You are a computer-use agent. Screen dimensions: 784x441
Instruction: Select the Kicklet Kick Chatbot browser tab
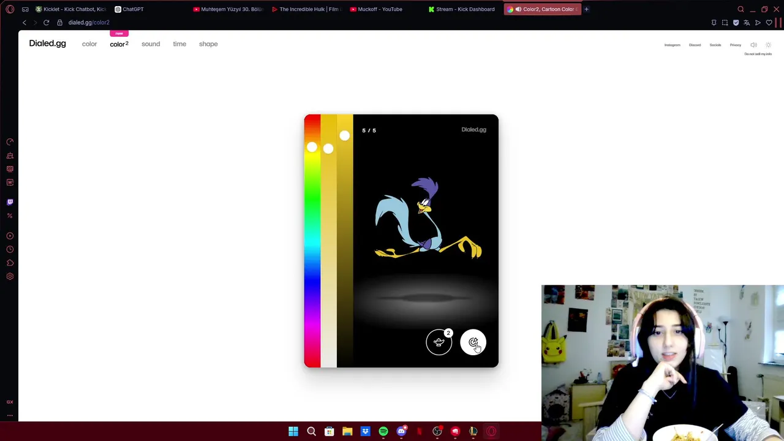click(70, 9)
